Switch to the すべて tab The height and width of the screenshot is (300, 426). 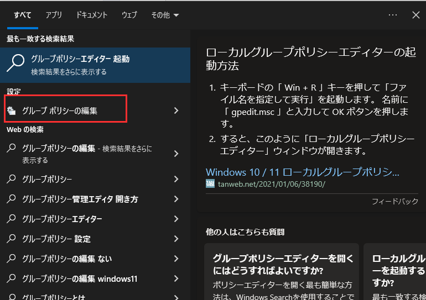tap(23, 15)
